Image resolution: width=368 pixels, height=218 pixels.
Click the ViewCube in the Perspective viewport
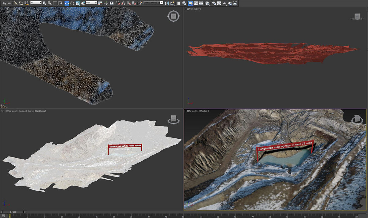(357, 118)
